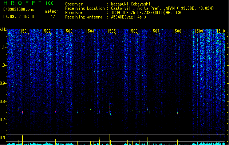Click the HROFFT 1.00 title text

coord(28,3)
